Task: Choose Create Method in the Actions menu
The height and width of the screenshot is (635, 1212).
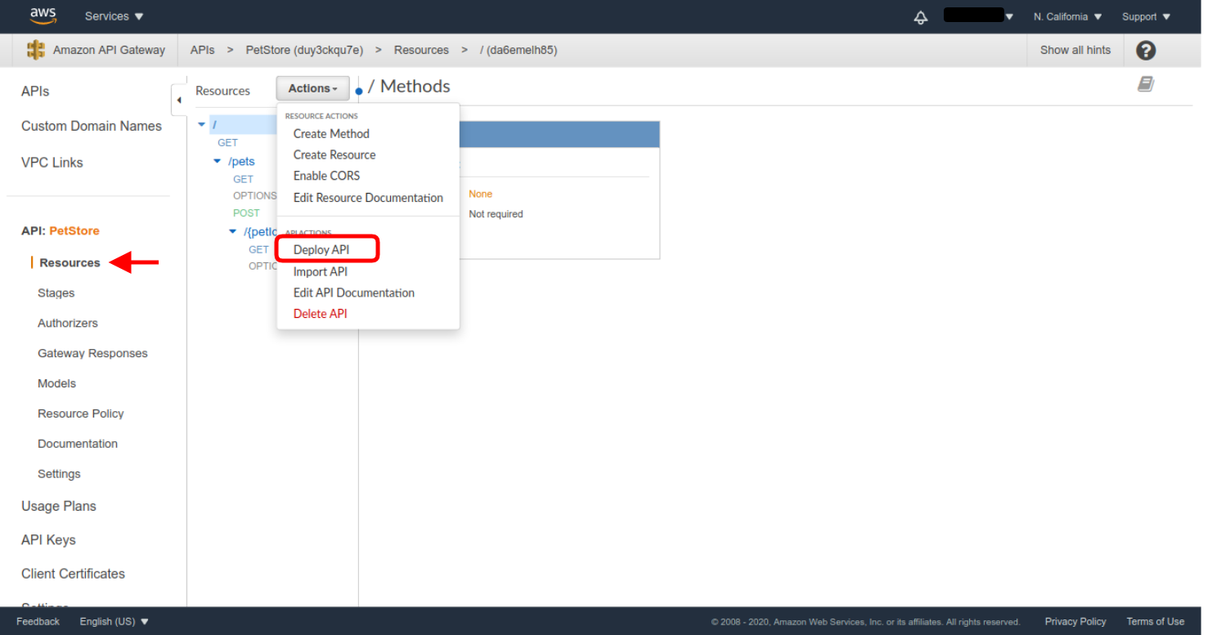Action: [331, 134]
